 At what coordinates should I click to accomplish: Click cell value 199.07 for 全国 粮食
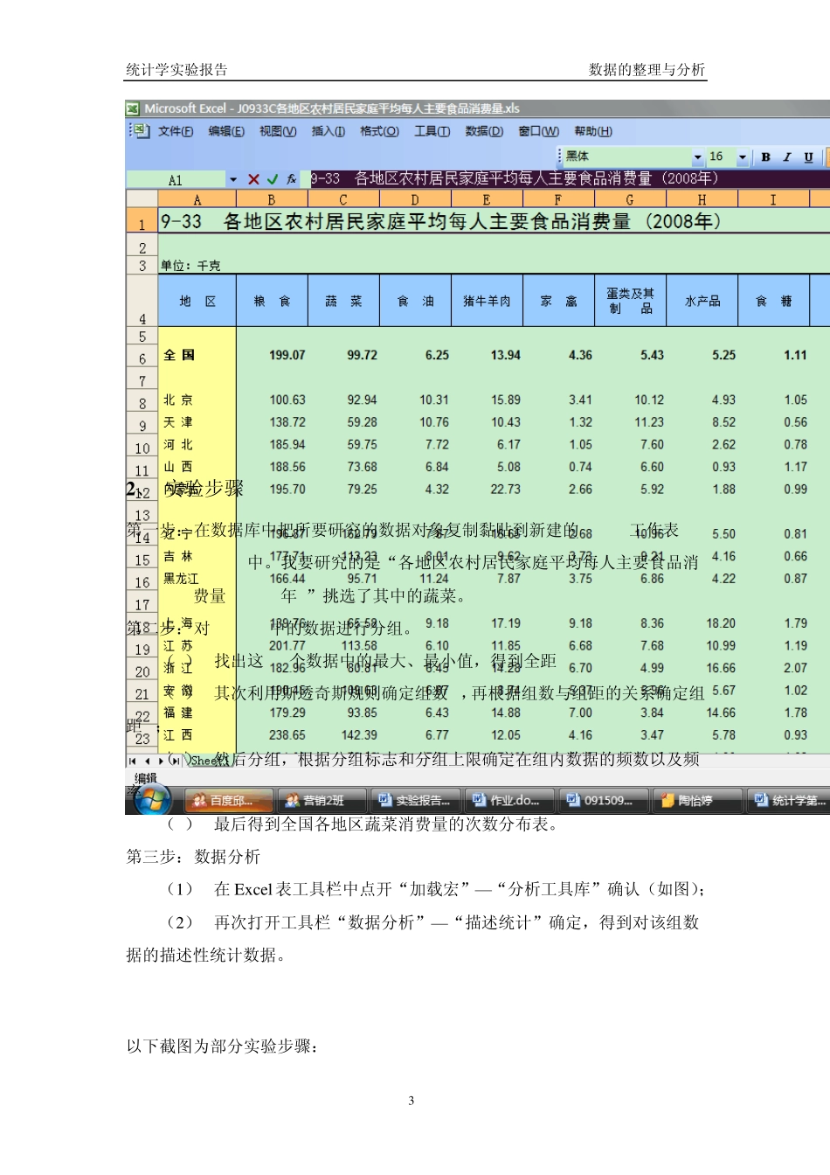pyautogui.click(x=287, y=355)
